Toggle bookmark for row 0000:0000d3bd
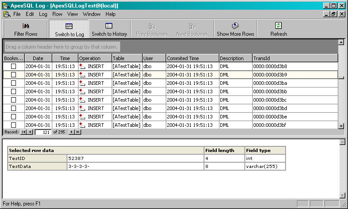This screenshot has width=348, height=209. 14,108
